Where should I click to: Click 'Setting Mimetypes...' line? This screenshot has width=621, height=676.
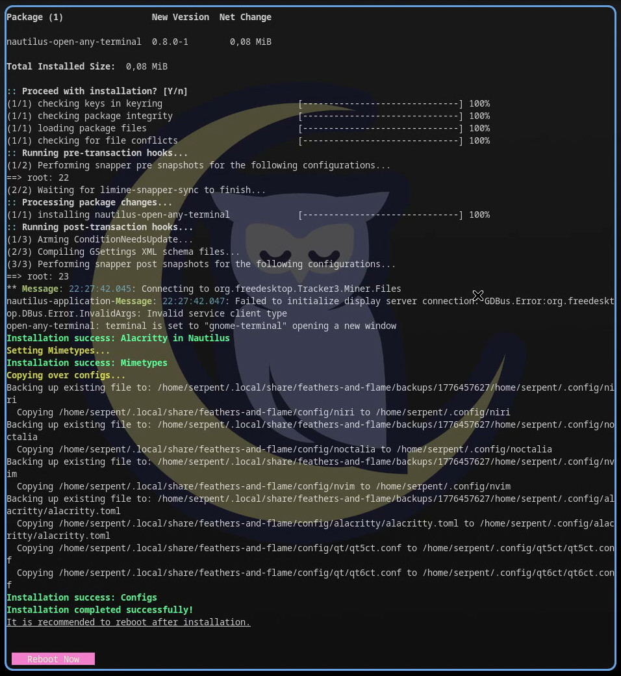(x=58, y=350)
